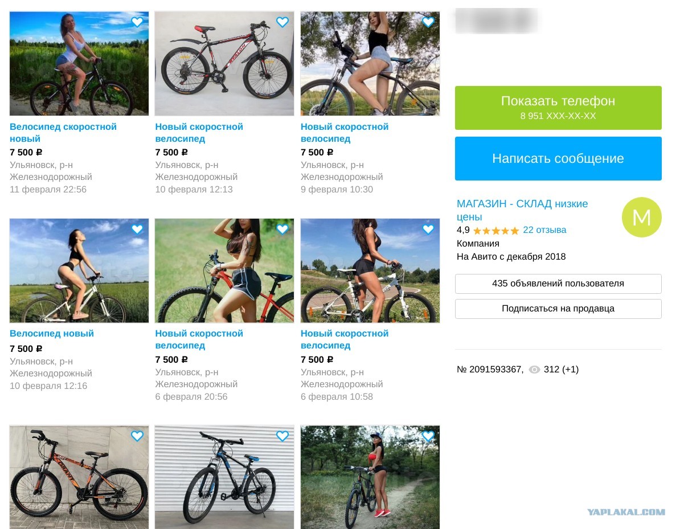
Task: Toggle favorite heart on 10 февраля 12:16 listing
Action: (x=137, y=229)
